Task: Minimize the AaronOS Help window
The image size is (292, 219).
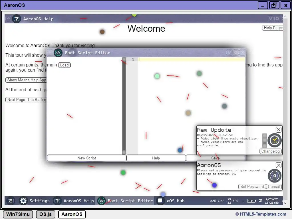Action: tap(271, 19)
